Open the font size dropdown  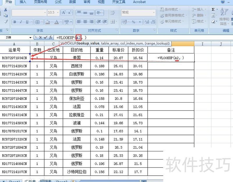click(58, 13)
